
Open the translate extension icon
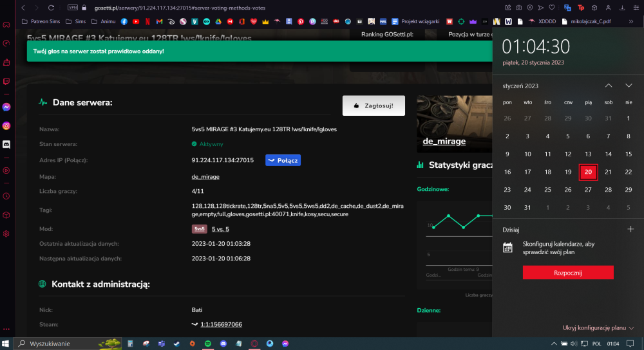(567, 8)
